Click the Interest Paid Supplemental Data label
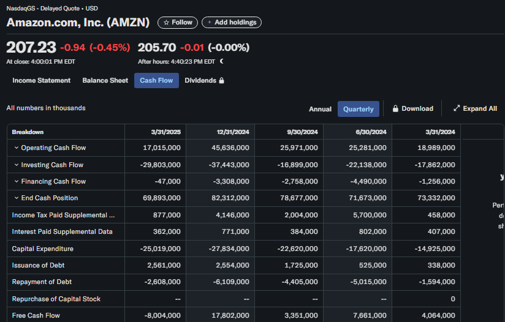505x322 pixels. (62, 231)
